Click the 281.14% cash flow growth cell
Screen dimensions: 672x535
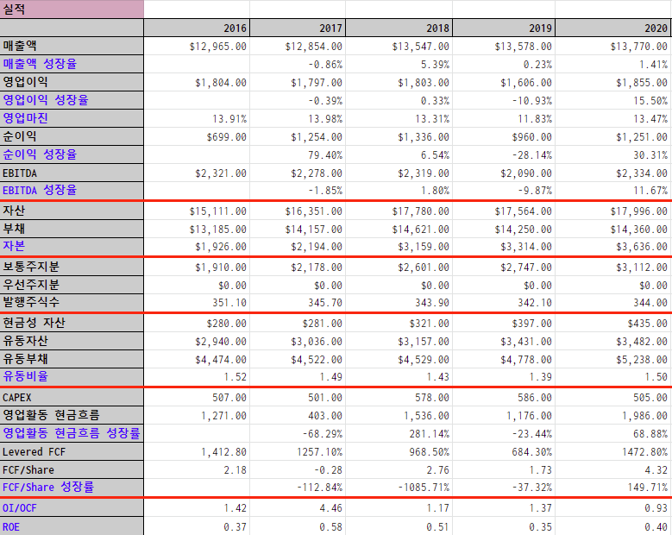coord(399,434)
